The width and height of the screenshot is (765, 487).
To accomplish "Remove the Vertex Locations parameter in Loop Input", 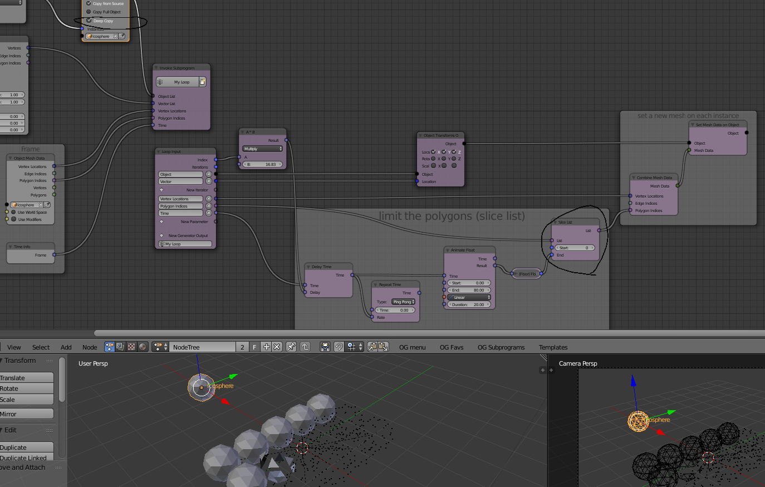I will pos(209,199).
